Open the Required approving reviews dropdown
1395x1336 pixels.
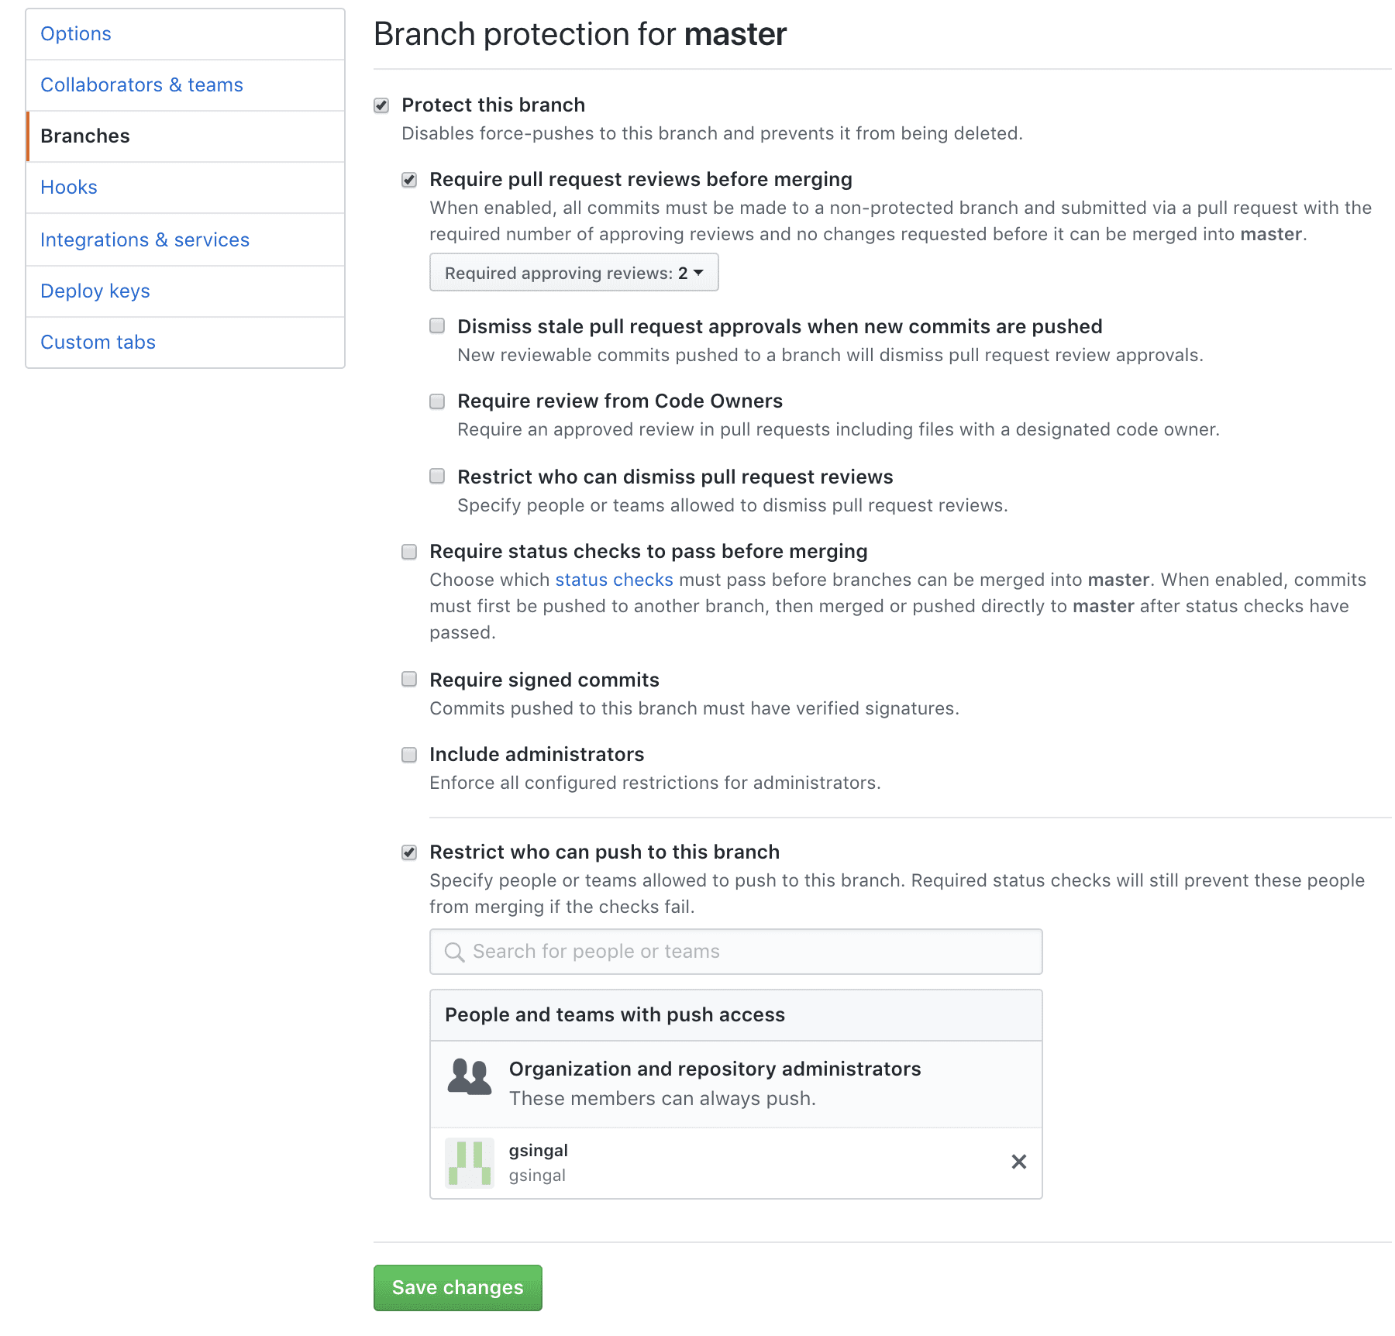click(x=573, y=272)
